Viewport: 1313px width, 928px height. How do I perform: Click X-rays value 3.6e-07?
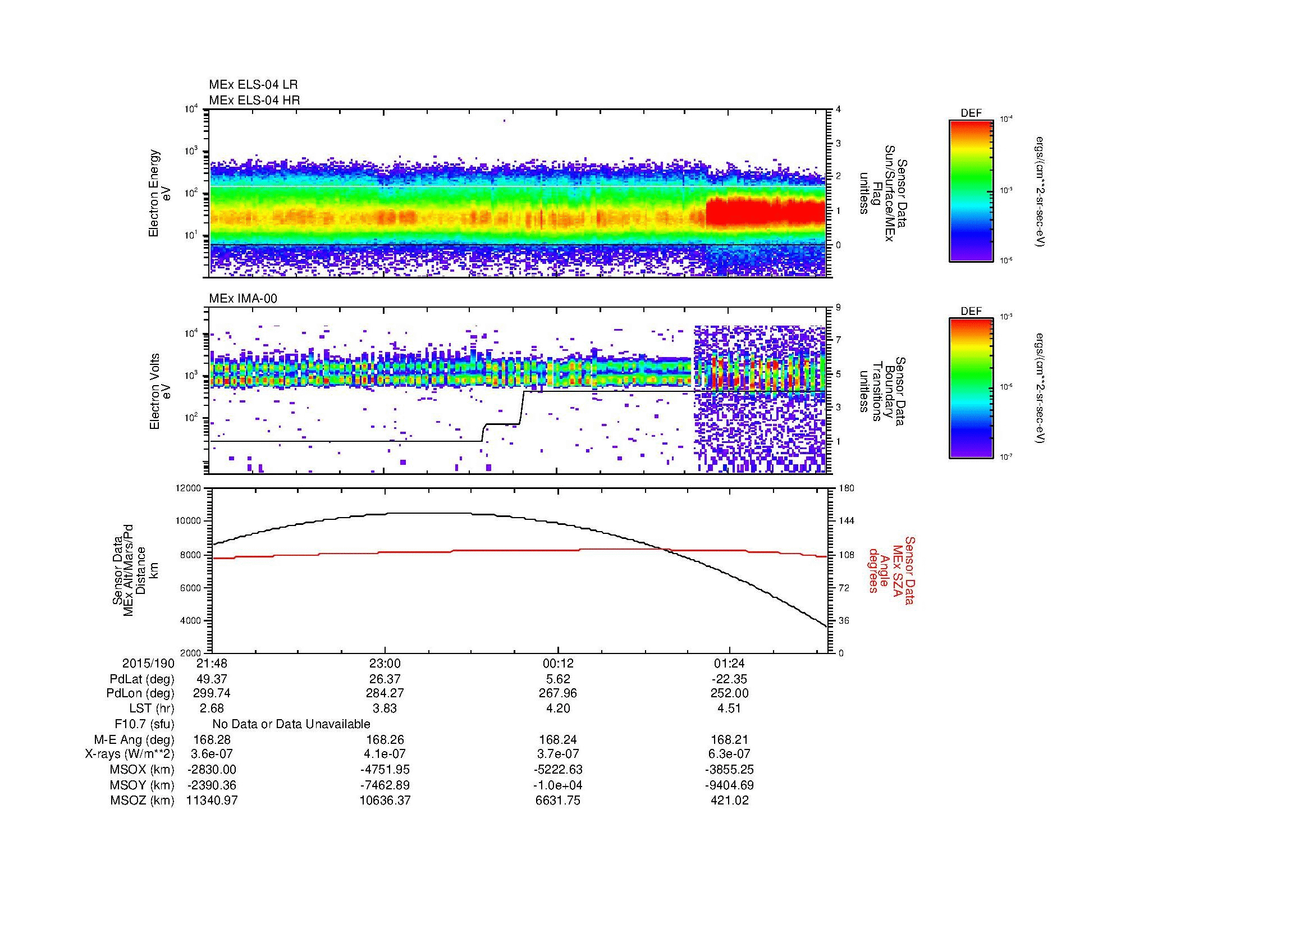pos(212,754)
